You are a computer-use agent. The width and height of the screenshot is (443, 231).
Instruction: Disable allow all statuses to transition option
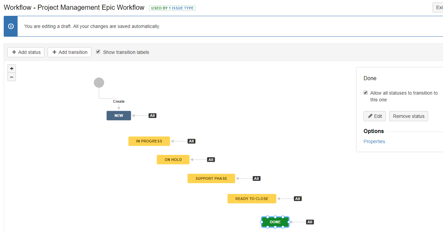click(x=366, y=93)
